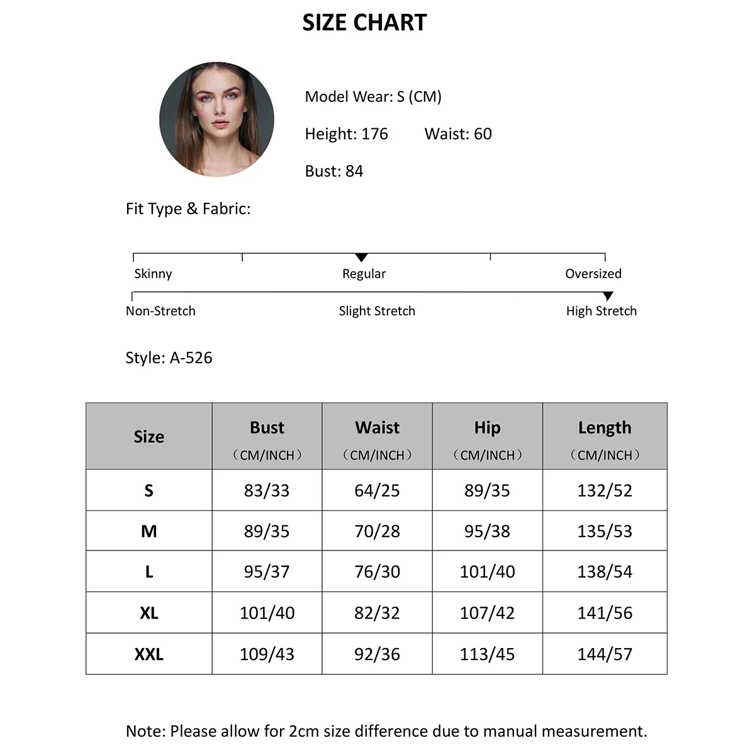Click the Style: A-526 text
755x755 pixels.
click(169, 357)
